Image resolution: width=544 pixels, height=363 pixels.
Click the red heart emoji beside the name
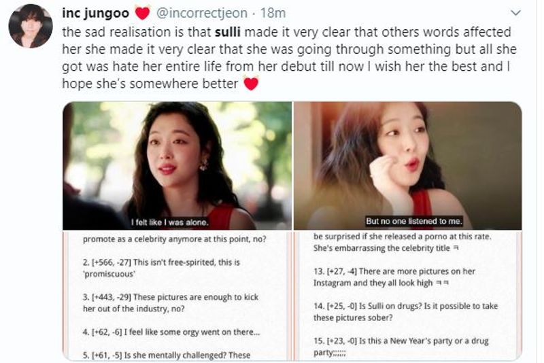pyautogui.click(x=142, y=13)
